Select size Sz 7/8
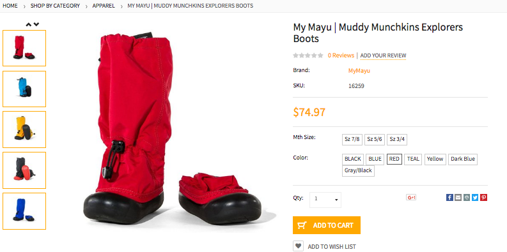This screenshot has width=507, height=252. click(x=352, y=140)
